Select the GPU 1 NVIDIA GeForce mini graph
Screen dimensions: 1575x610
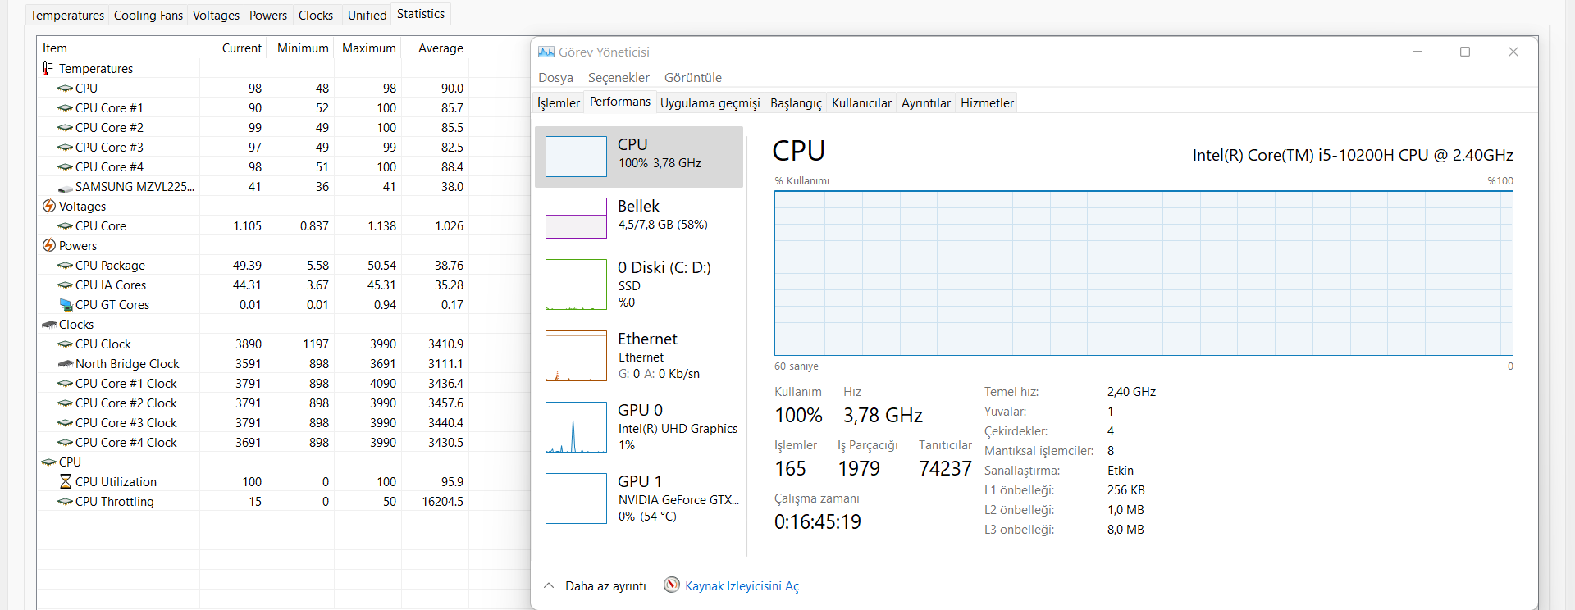tap(576, 498)
